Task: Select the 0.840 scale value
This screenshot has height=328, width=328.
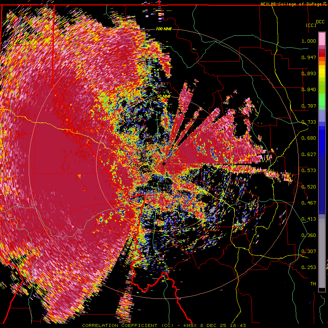Action: point(309,90)
